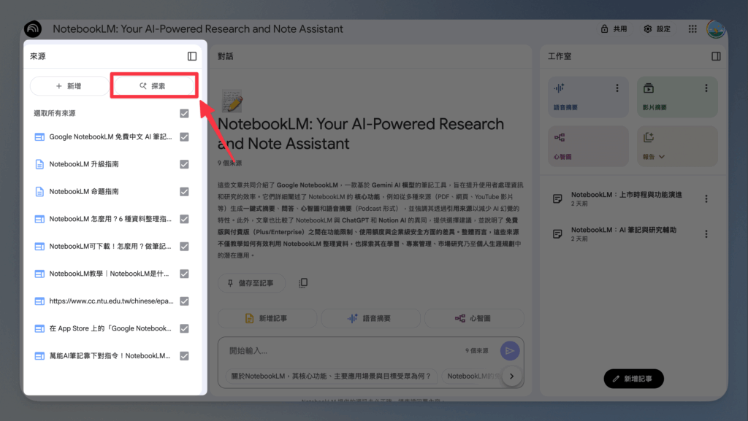Click the 語音摘要 button under chat

[x=370, y=318]
